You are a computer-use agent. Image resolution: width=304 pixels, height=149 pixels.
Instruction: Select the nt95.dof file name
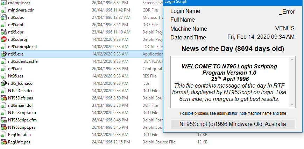click(16, 25)
